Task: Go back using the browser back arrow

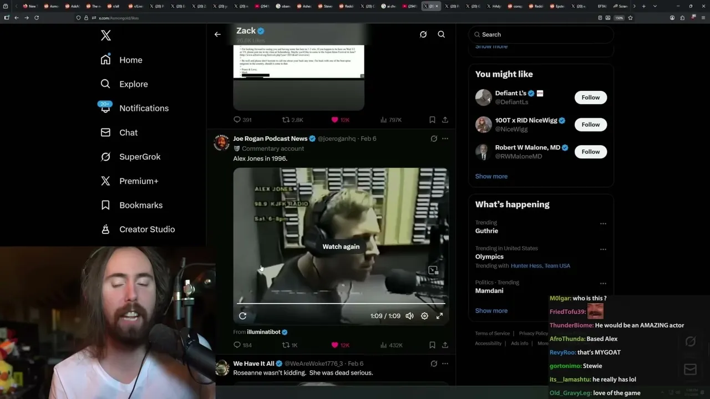Action: pos(16,18)
